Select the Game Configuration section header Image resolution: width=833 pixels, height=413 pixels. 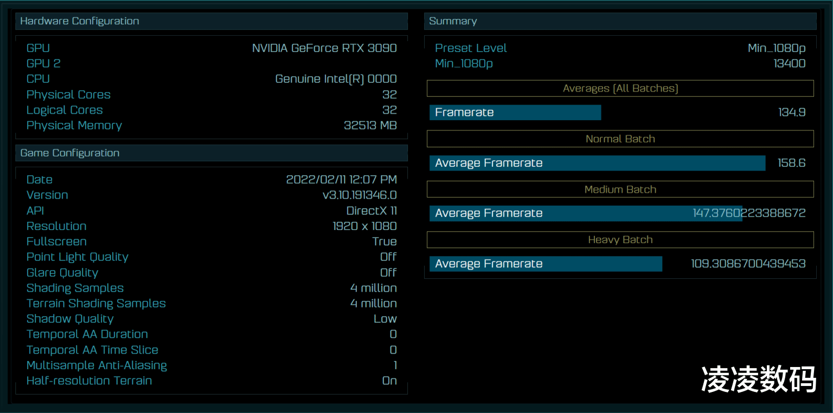[x=212, y=153]
